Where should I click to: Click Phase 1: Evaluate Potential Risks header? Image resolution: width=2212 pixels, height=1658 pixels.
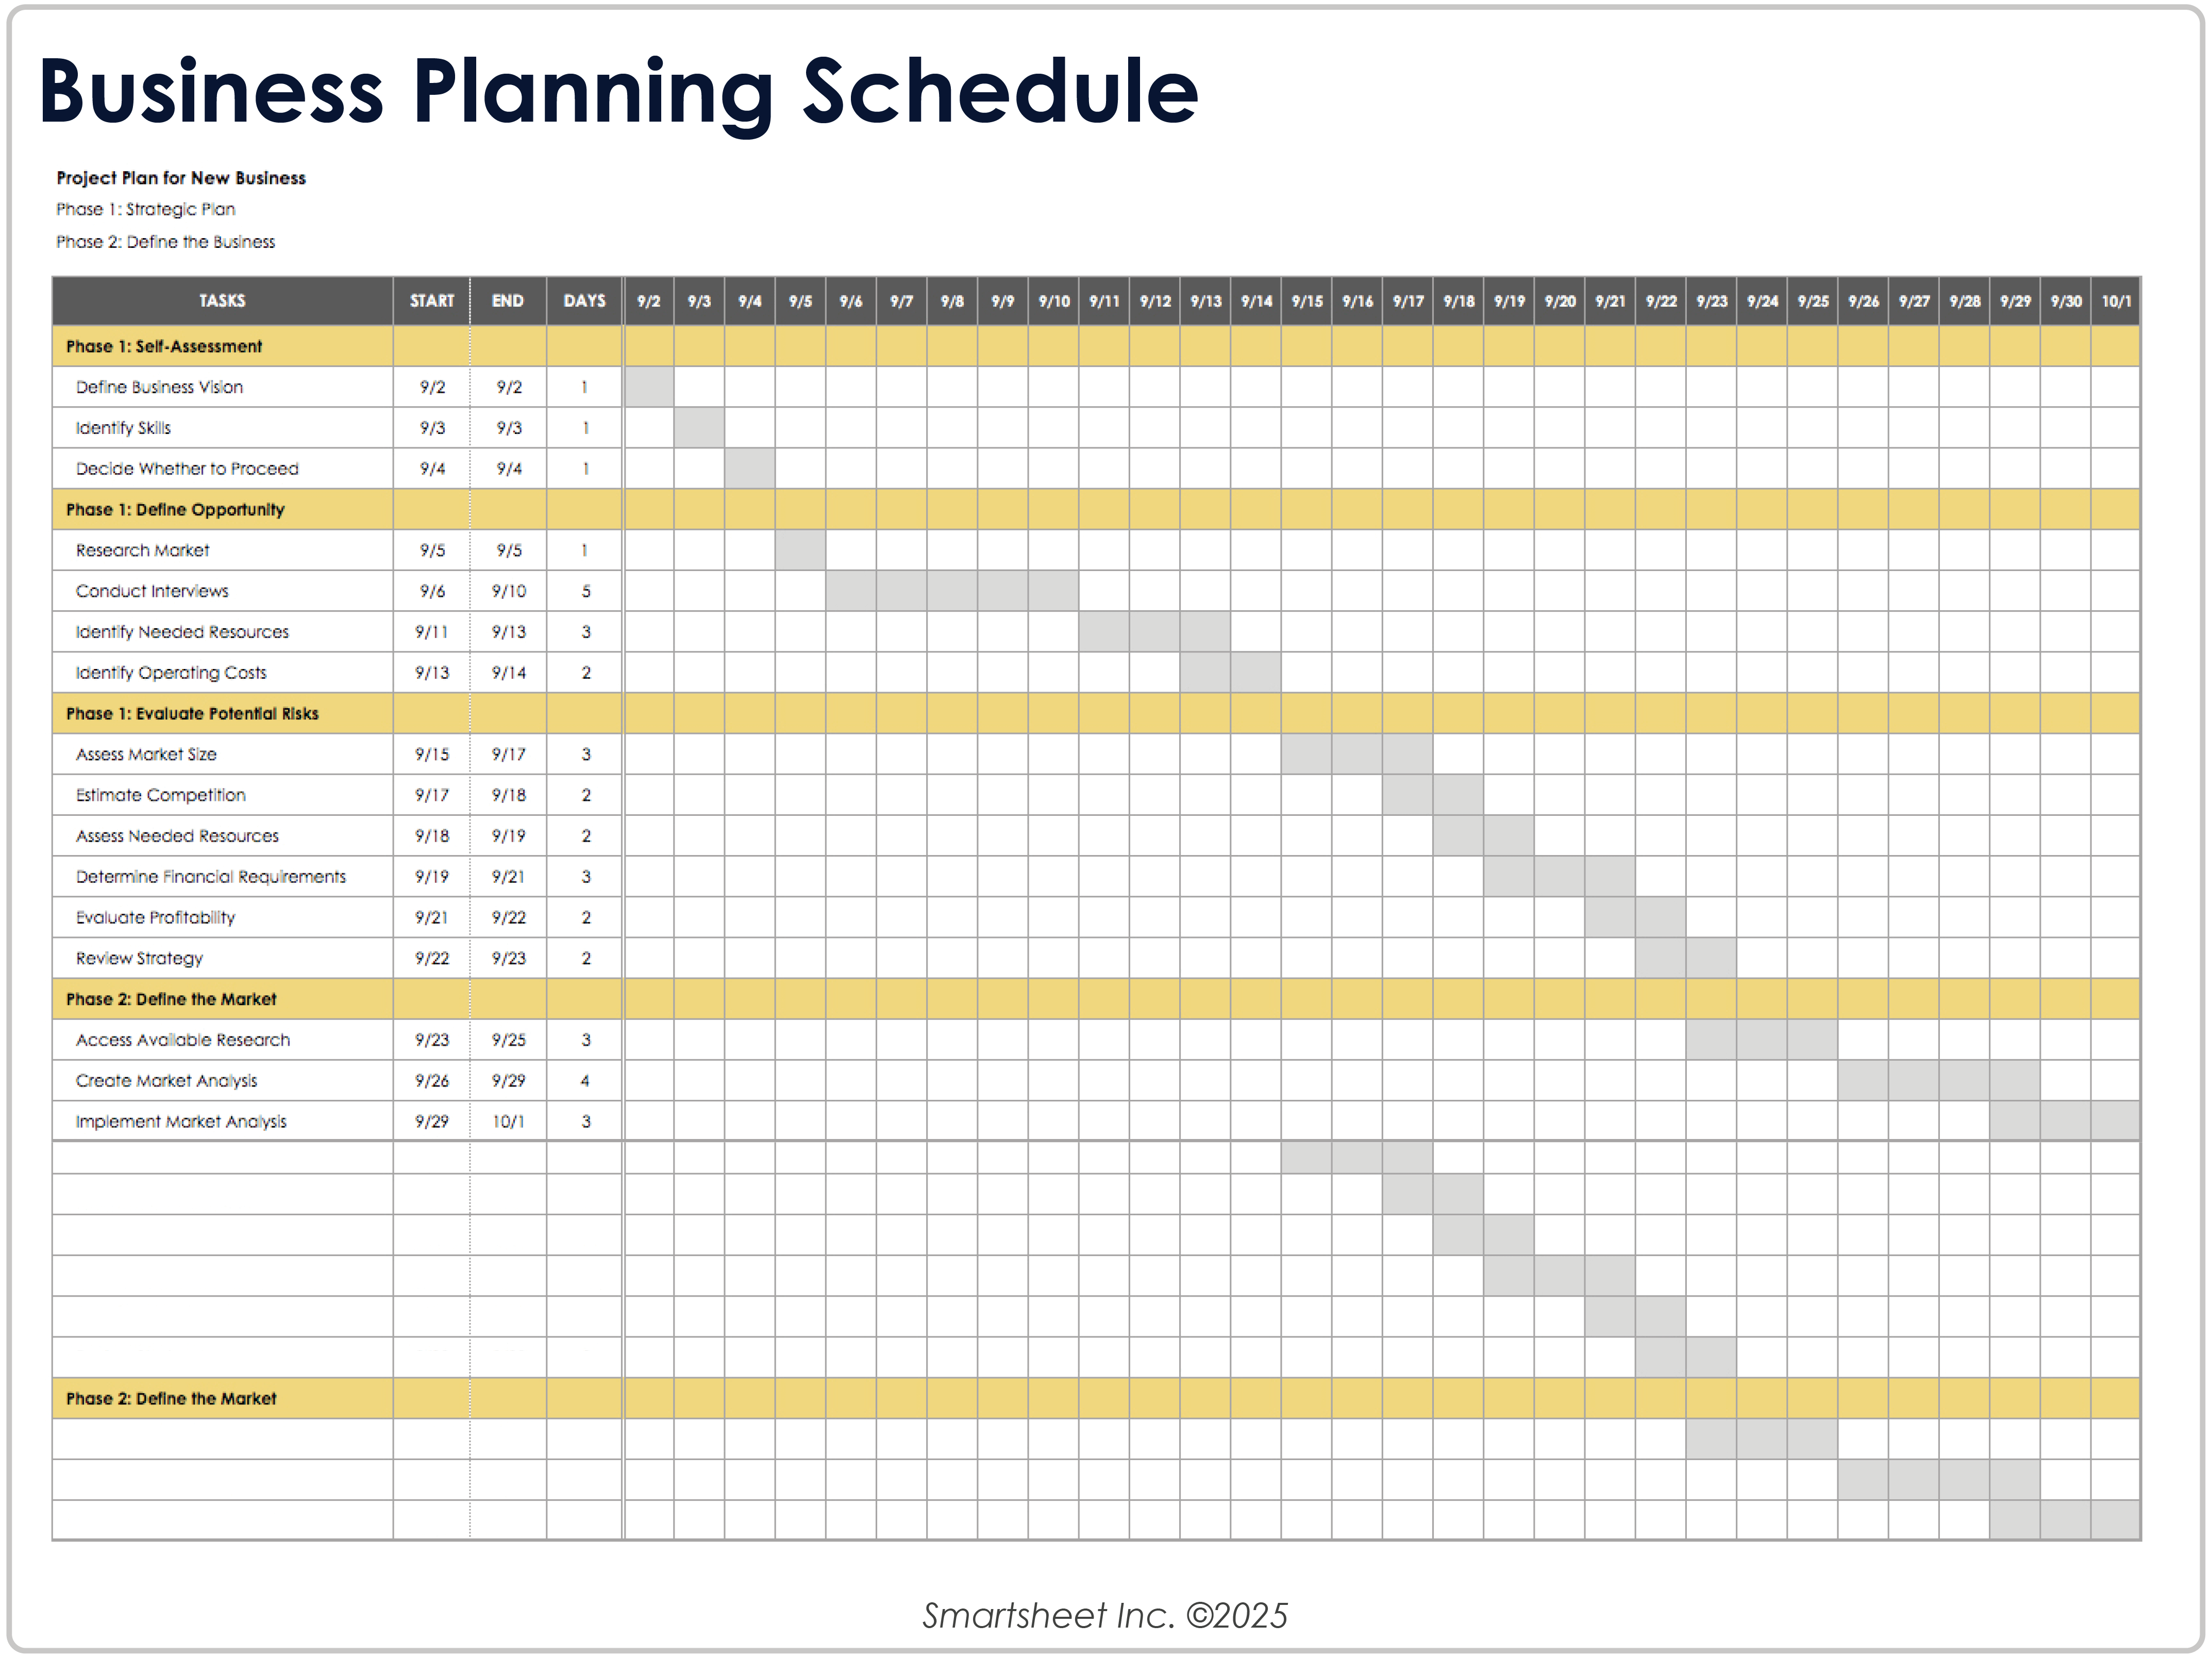point(192,713)
